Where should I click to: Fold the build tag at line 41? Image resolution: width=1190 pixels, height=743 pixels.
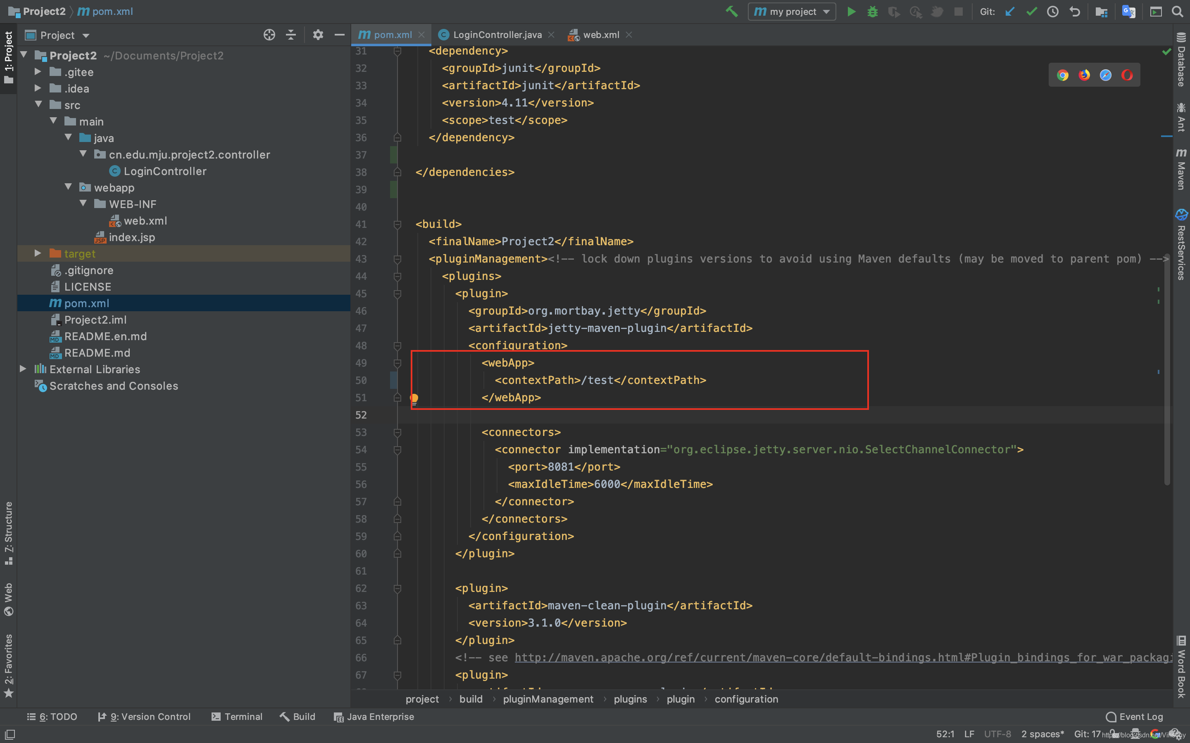pyautogui.click(x=397, y=225)
